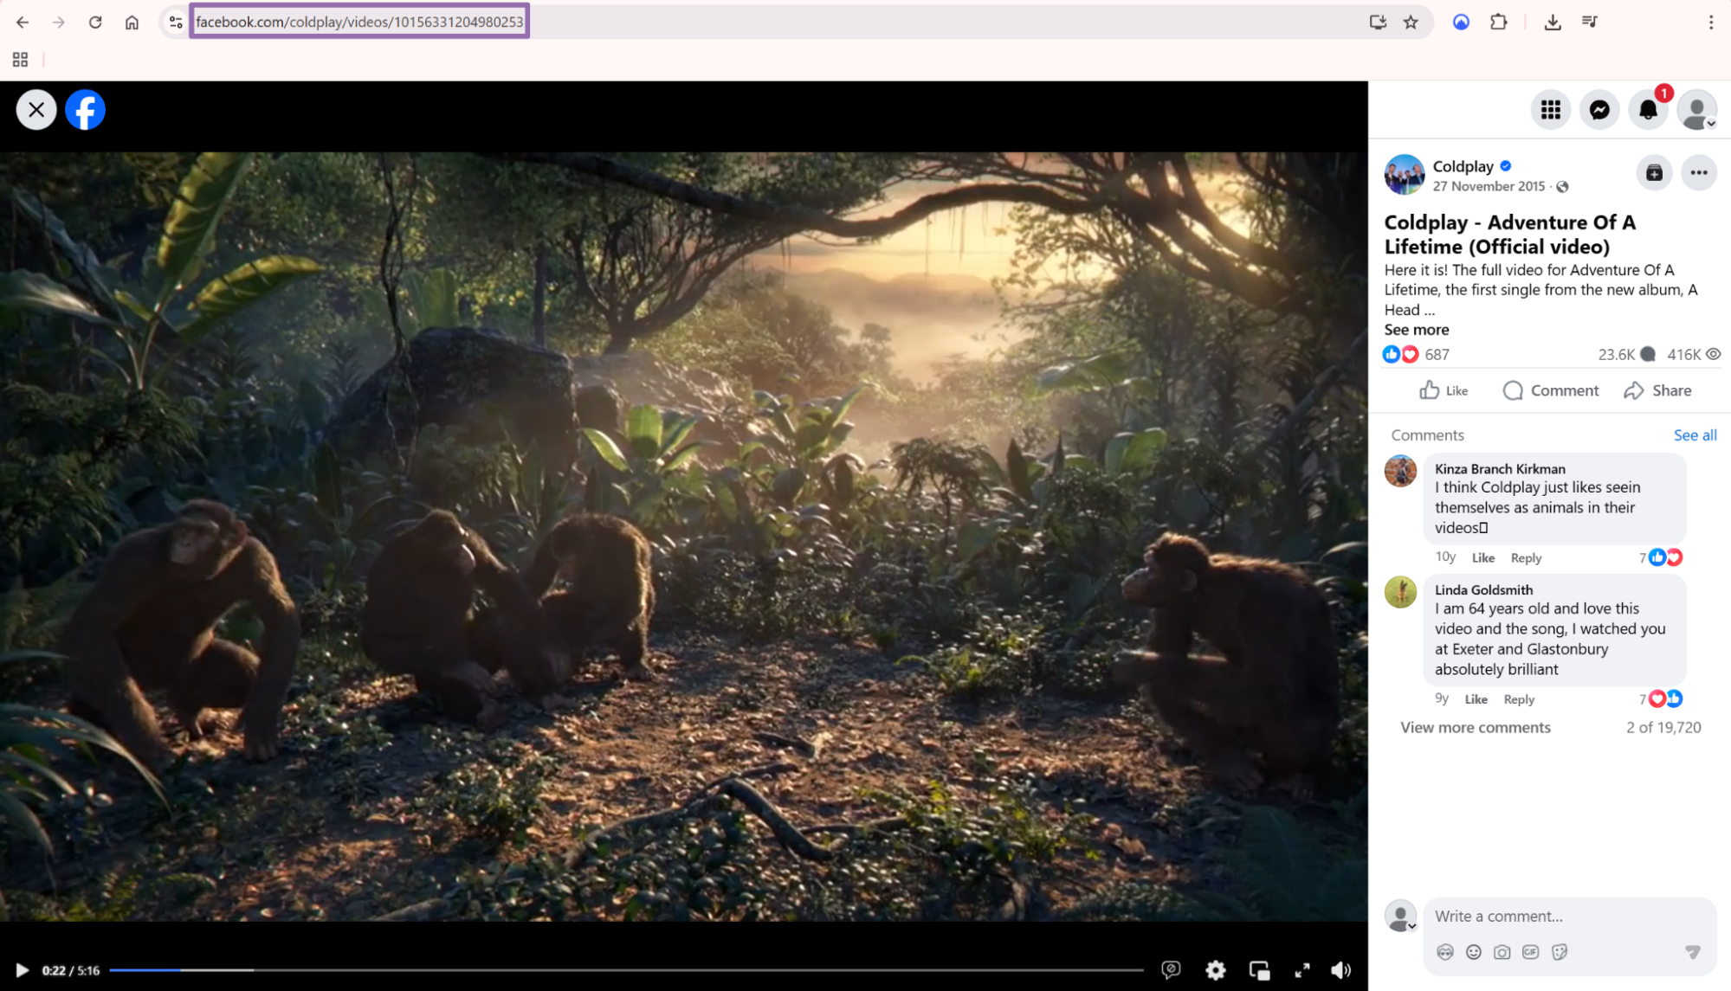Reply to Linda Goldsmith's comment

coord(1519,699)
